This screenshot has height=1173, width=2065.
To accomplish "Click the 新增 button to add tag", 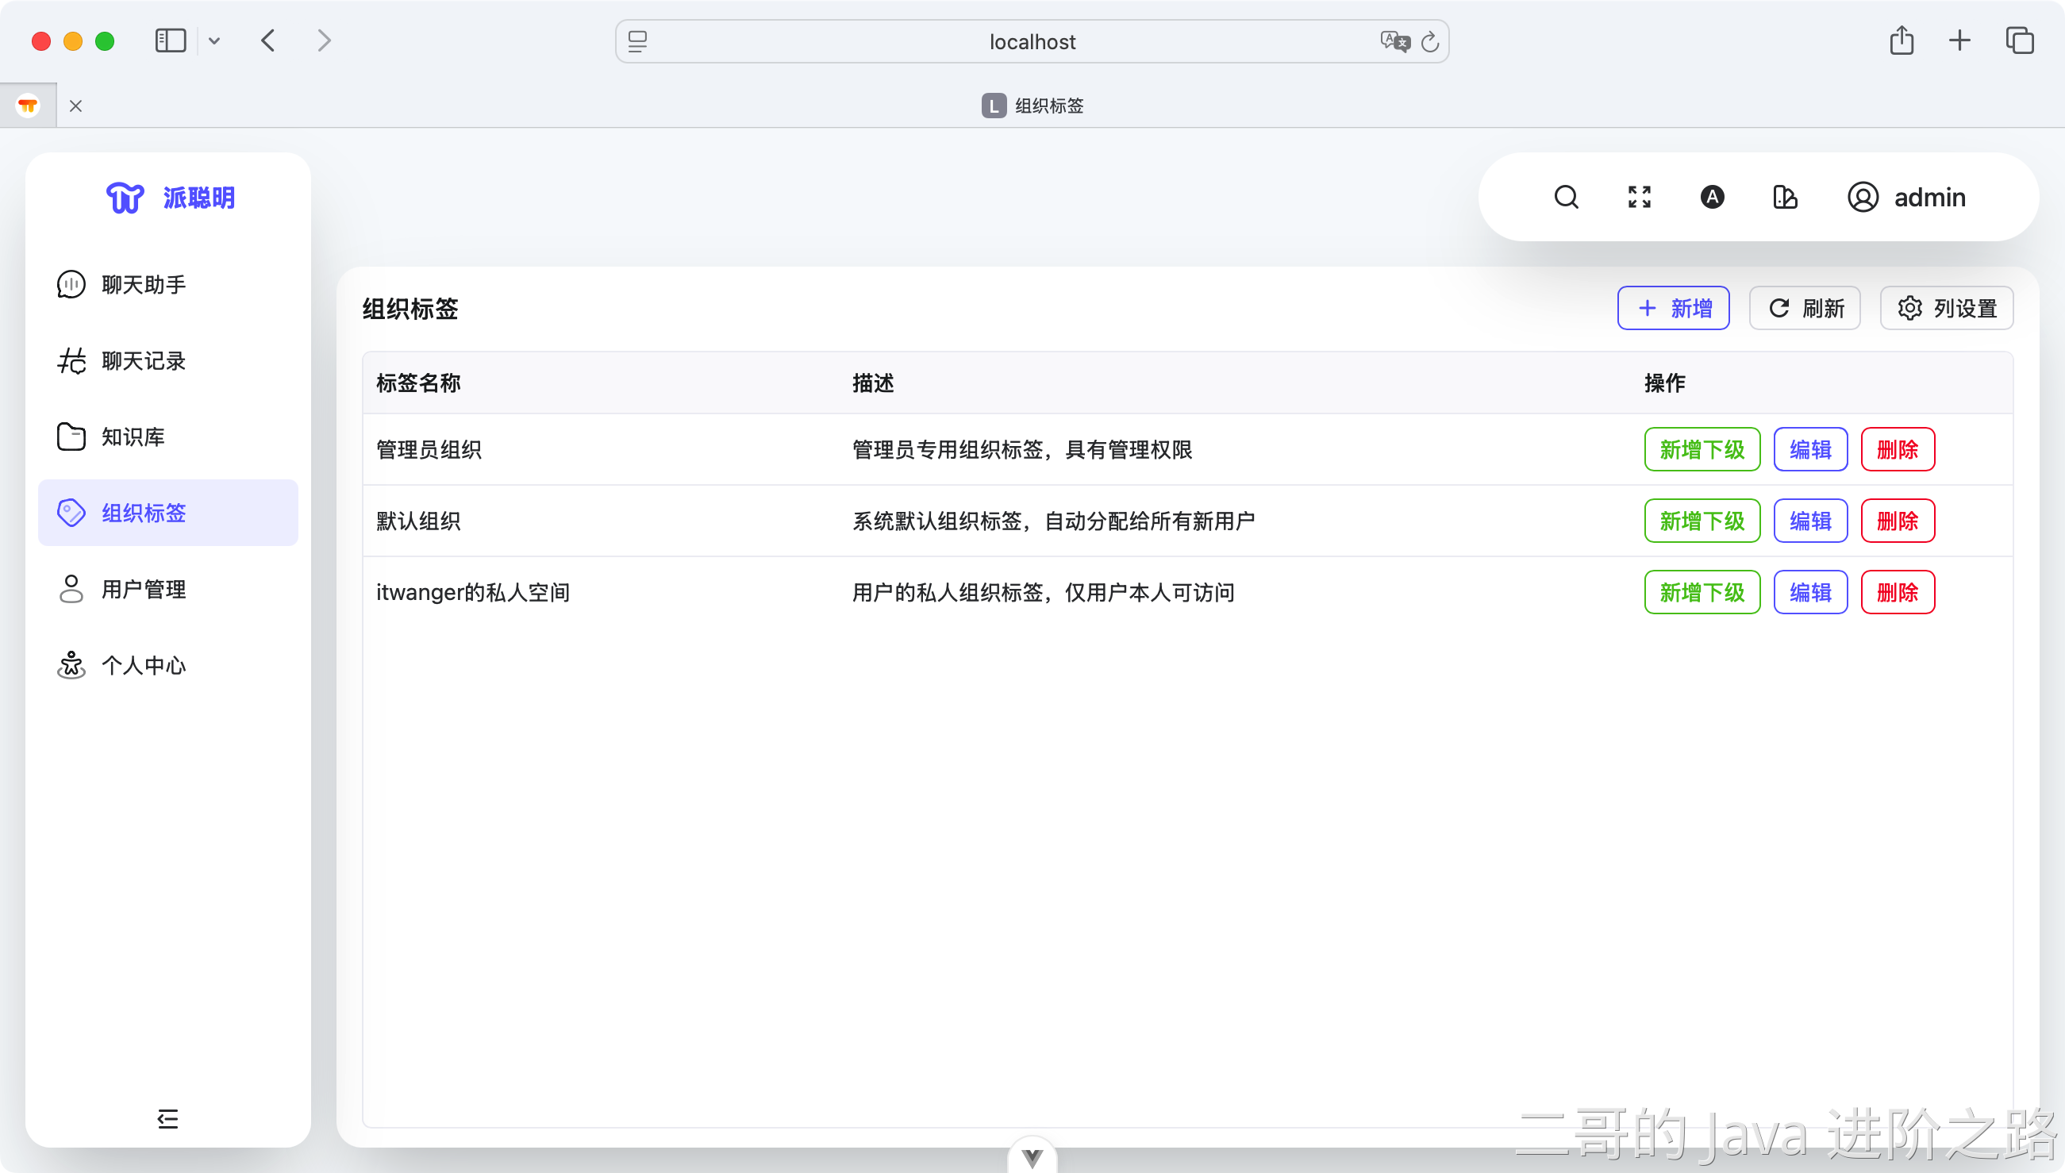I will 1673,308.
